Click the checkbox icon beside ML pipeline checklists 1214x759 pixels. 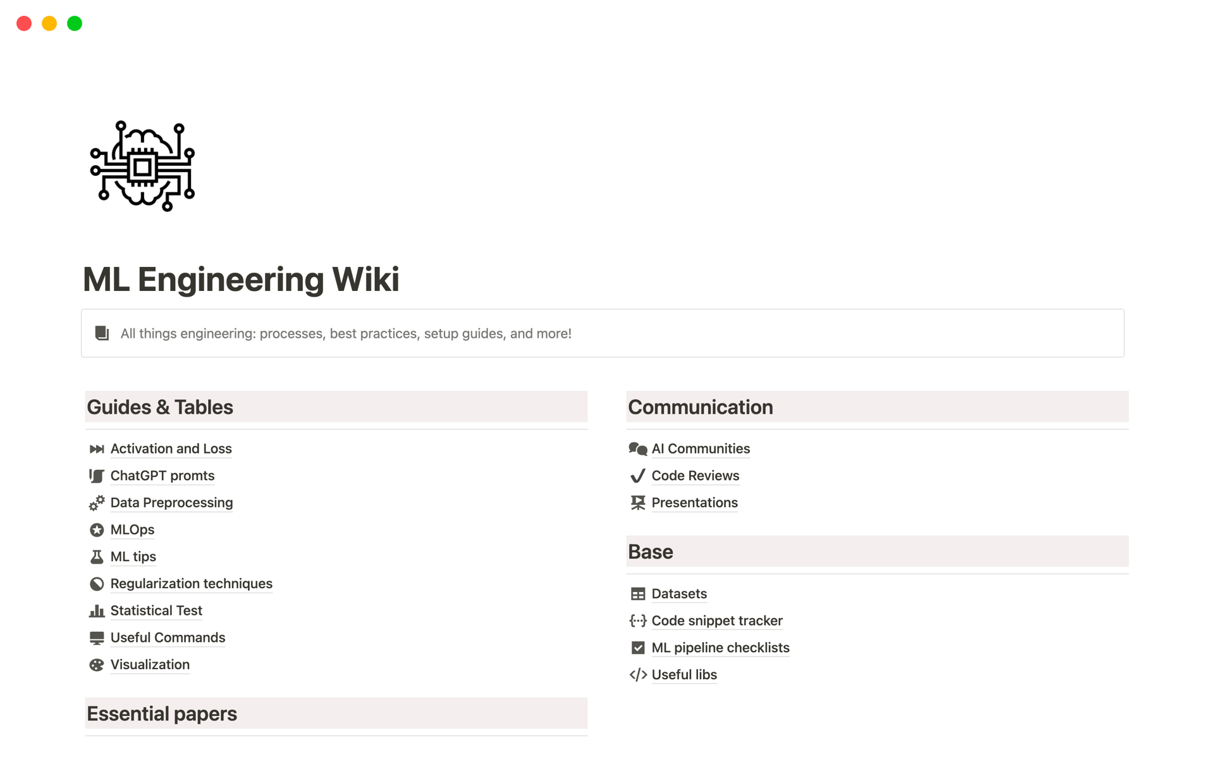pos(637,648)
